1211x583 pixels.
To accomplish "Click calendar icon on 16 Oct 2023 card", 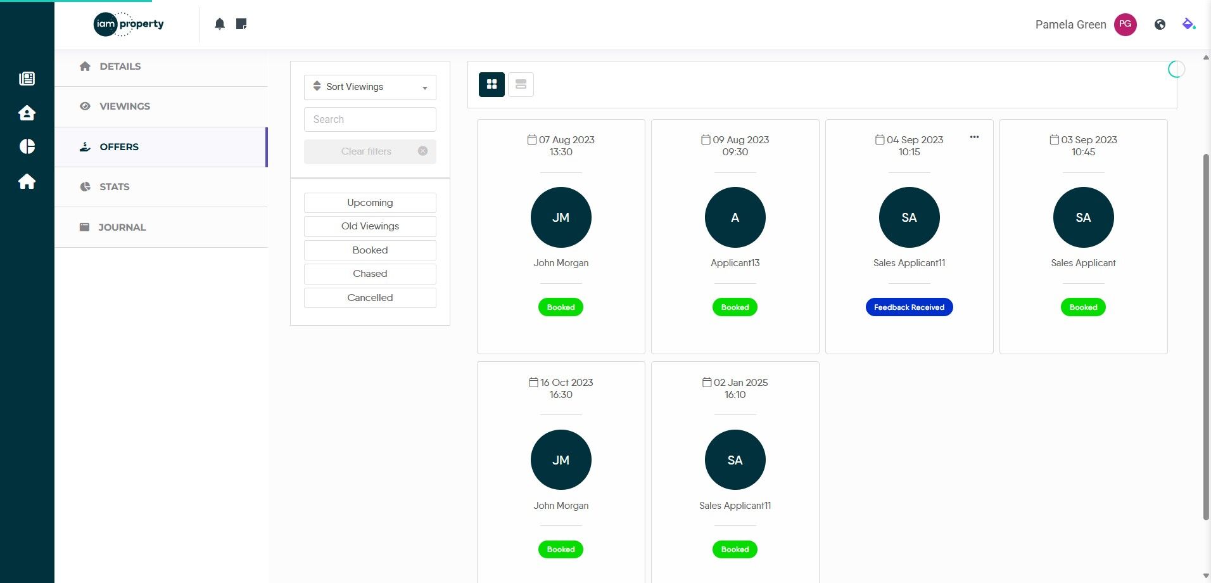I will (x=533, y=382).
